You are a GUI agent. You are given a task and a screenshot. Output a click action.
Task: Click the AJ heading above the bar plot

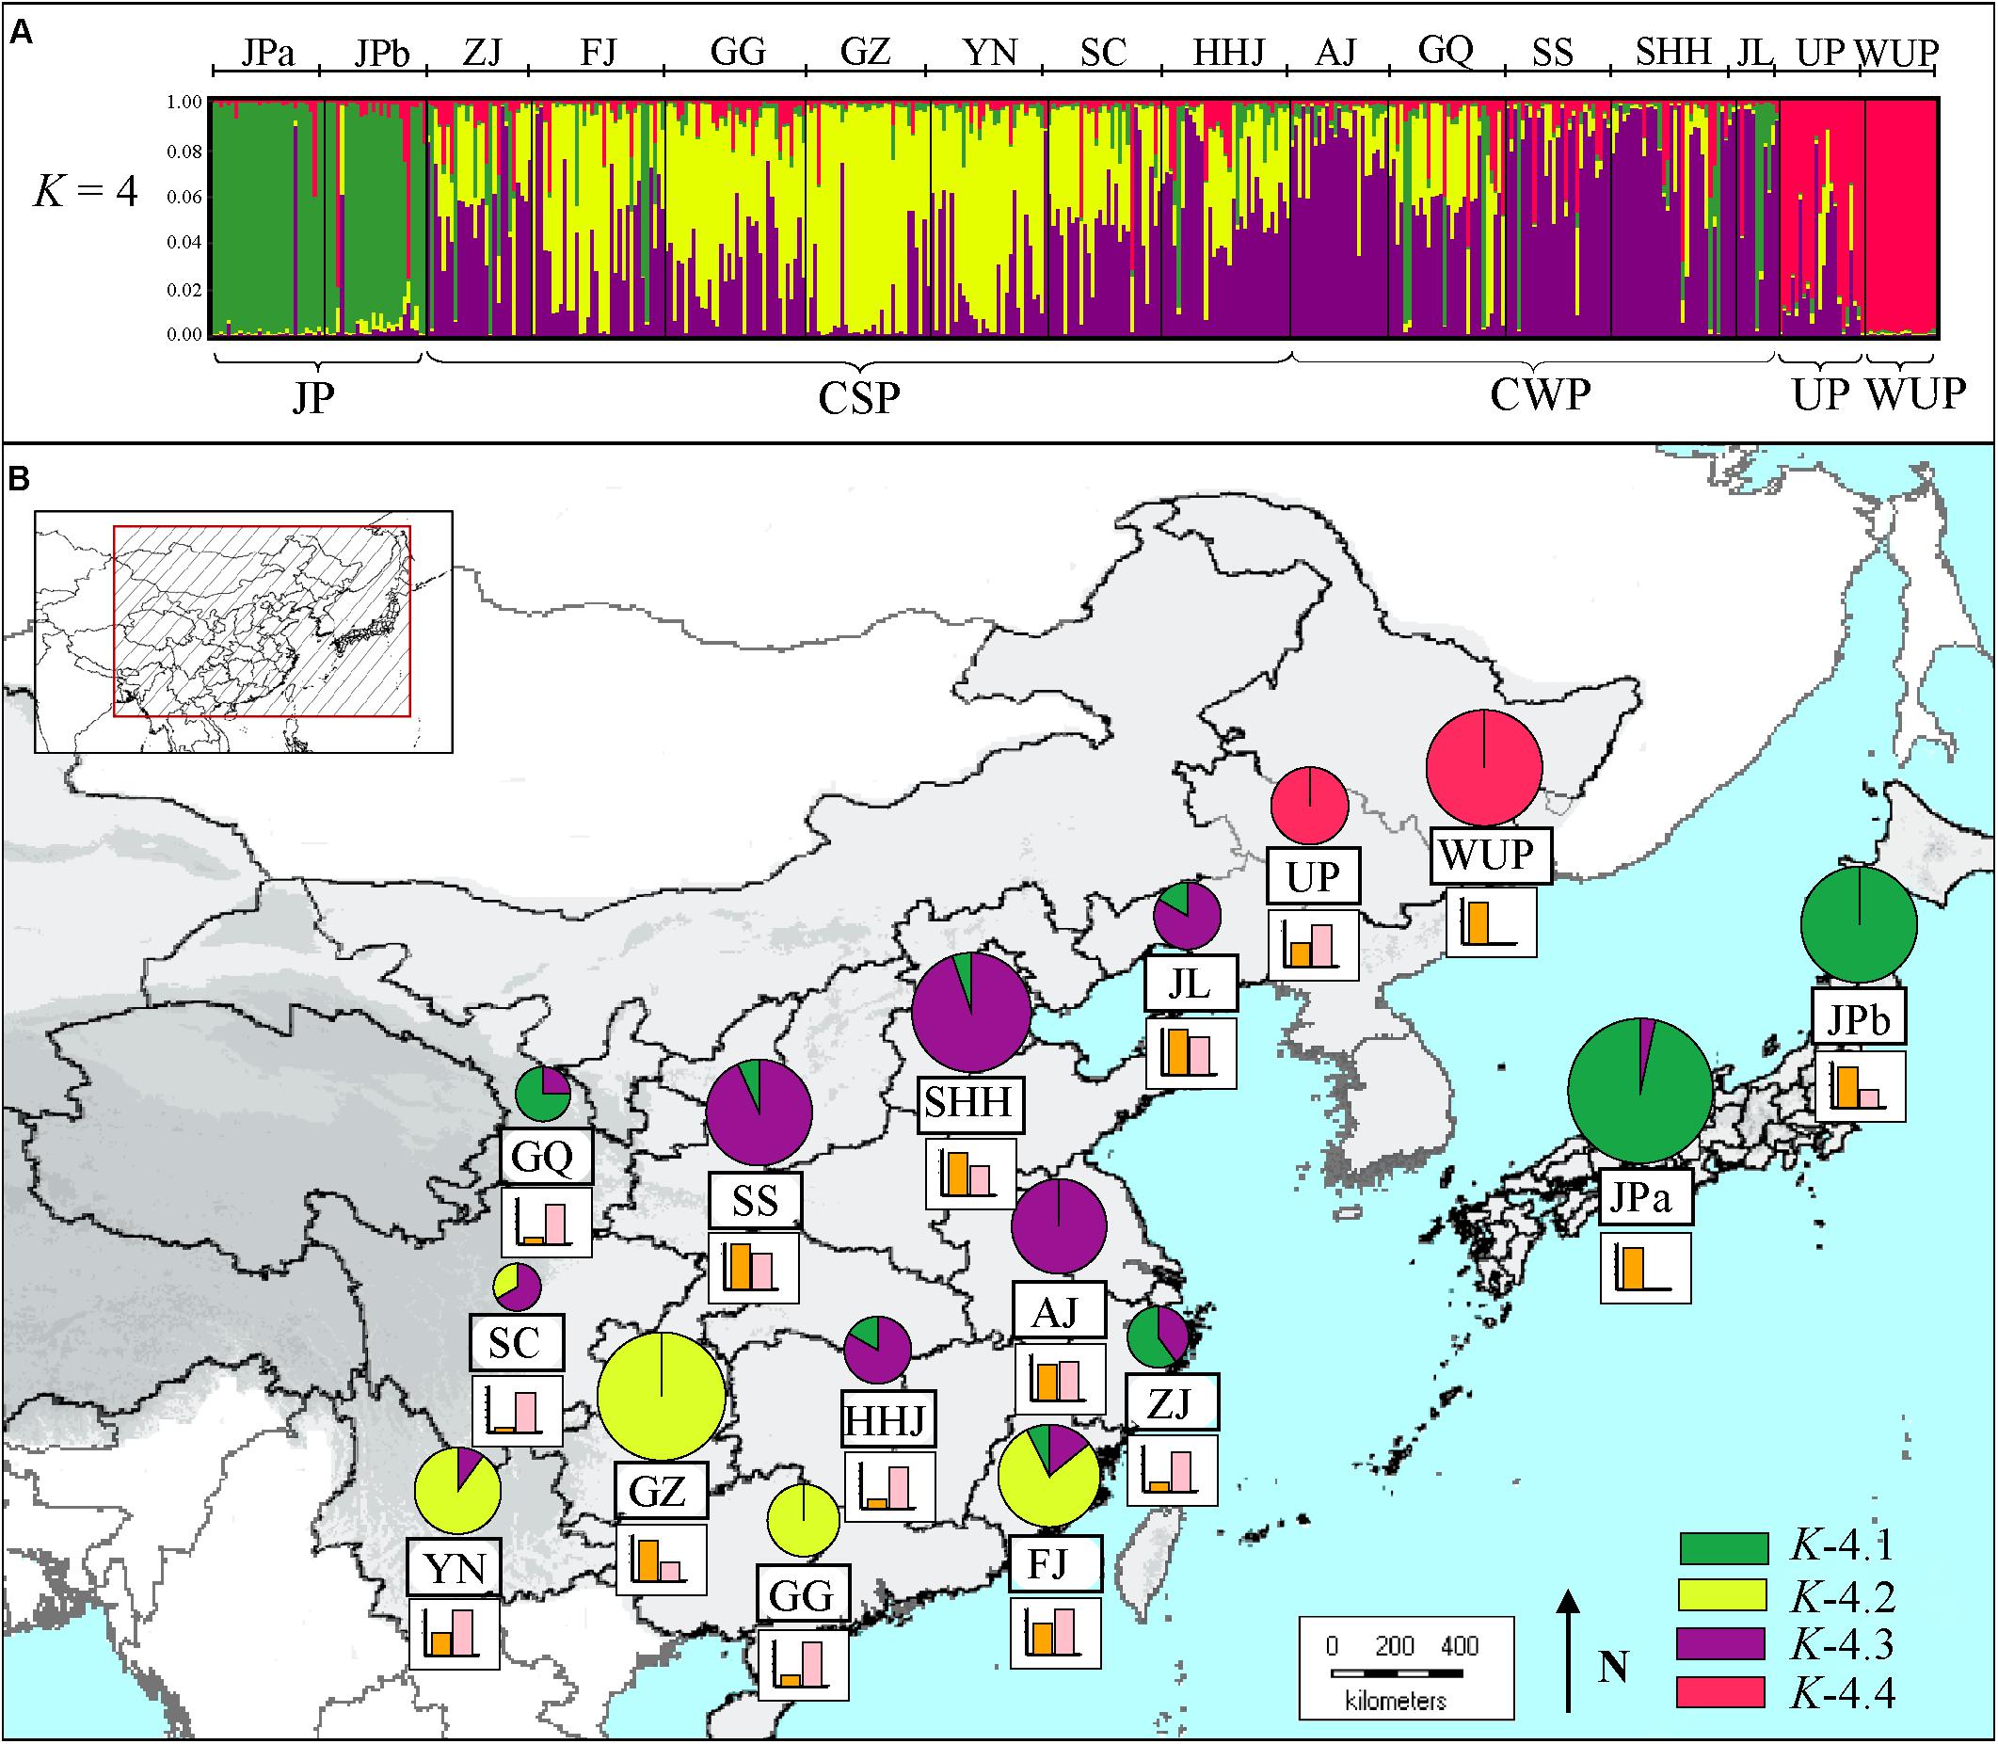click(x=1336, y=53)
